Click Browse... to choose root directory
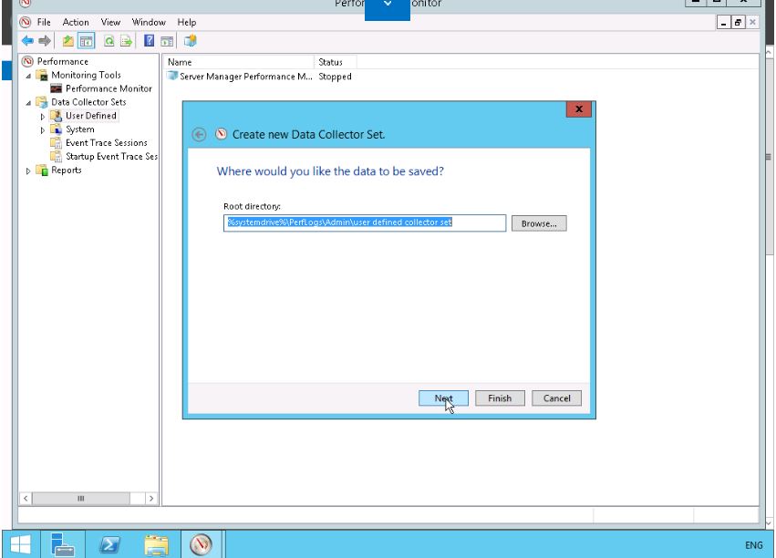The height and width of the screenshot is (558, 776). click(x=539, y=223)
